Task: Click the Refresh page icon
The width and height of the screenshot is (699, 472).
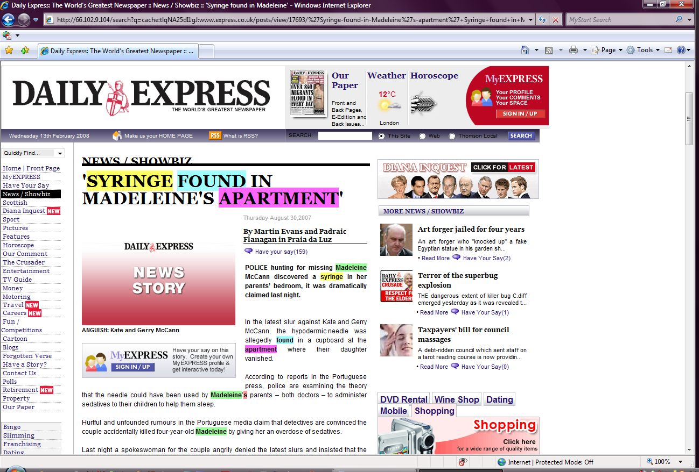Action: point(542,20)
